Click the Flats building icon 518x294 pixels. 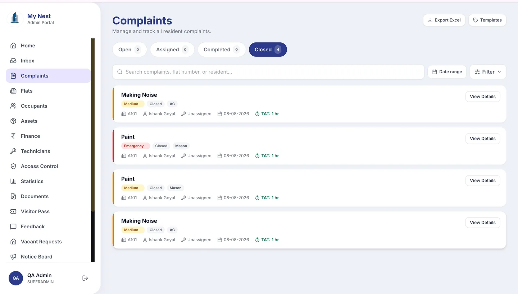point(13,91)
